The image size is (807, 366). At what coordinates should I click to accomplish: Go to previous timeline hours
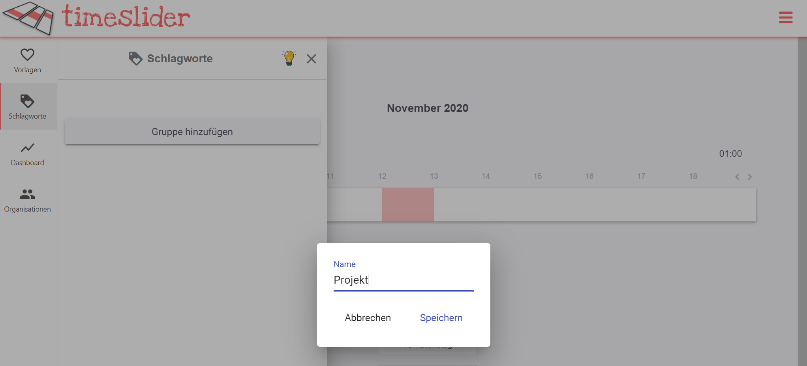(737, 177)
